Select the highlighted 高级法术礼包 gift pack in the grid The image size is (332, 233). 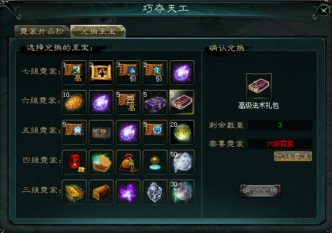(181, 102)
